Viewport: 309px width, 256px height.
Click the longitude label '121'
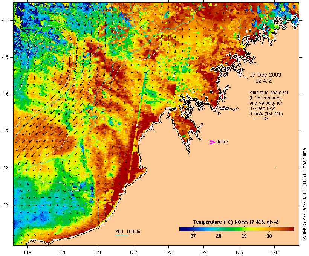pyautogui.click(x=98, y=252)
